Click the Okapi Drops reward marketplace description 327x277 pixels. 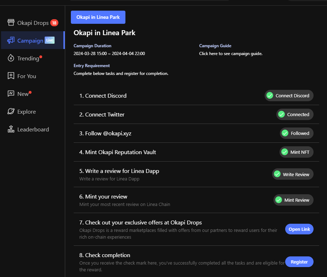tap(178, 234)
